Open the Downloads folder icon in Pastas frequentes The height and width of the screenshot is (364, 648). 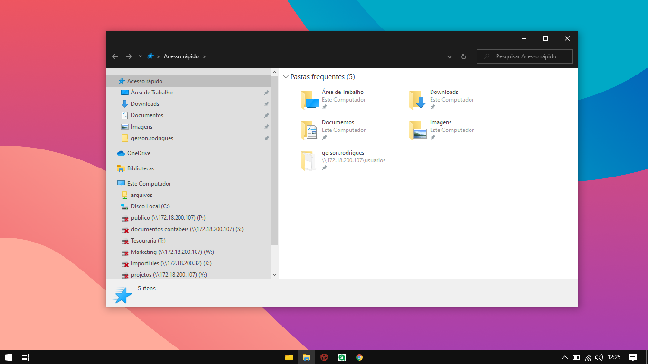417,100
